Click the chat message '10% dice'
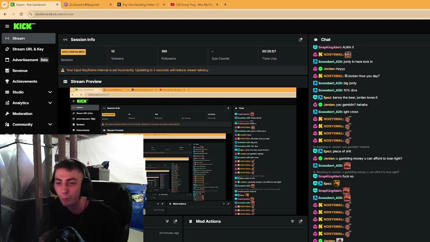Viewport: 430px width, 242px height. [x=351, y=90]
